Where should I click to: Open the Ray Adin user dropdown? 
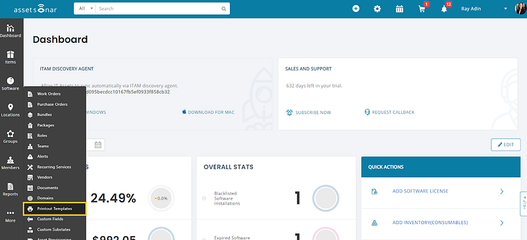point(484,9)
